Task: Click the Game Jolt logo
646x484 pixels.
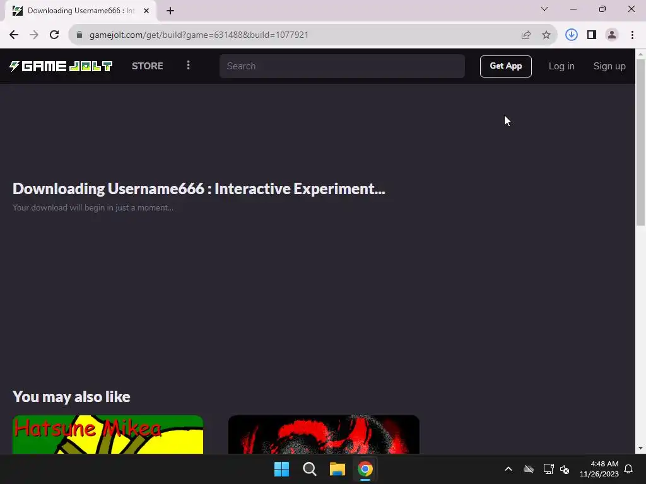Action: tap(61, 66)
